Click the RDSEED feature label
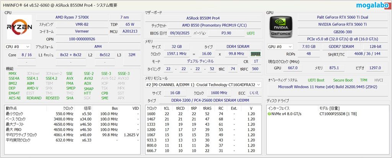Image resolution: width=392 pixels, height=158 pixels. pos(52,98)
